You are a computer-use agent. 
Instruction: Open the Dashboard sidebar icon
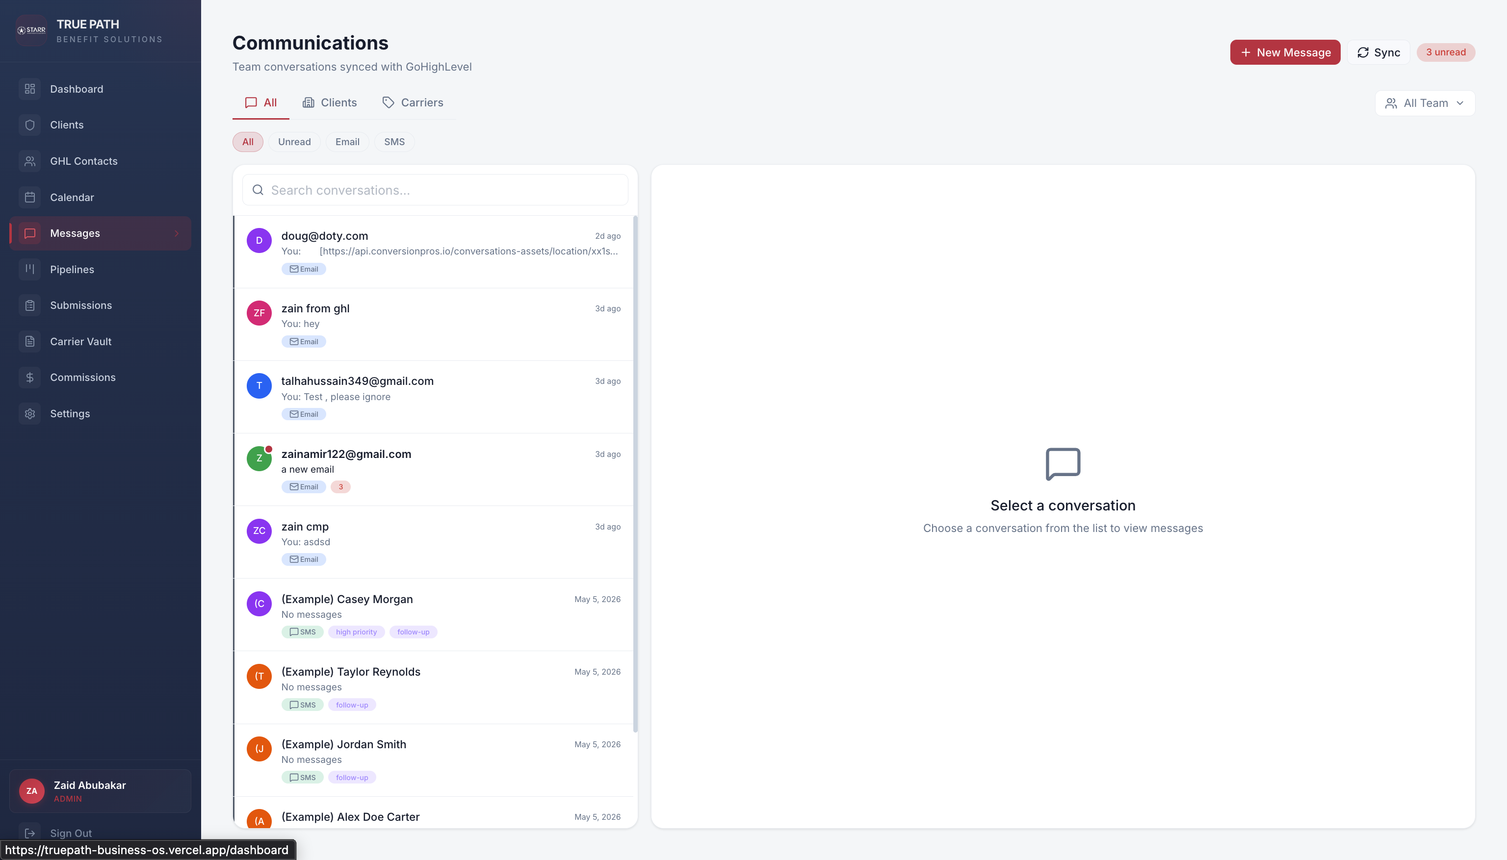[29, 89]
